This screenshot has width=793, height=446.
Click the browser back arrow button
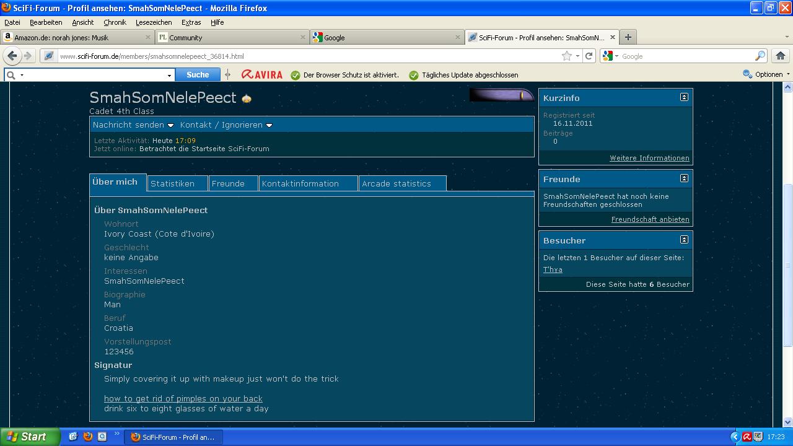[x=12, y=56]
